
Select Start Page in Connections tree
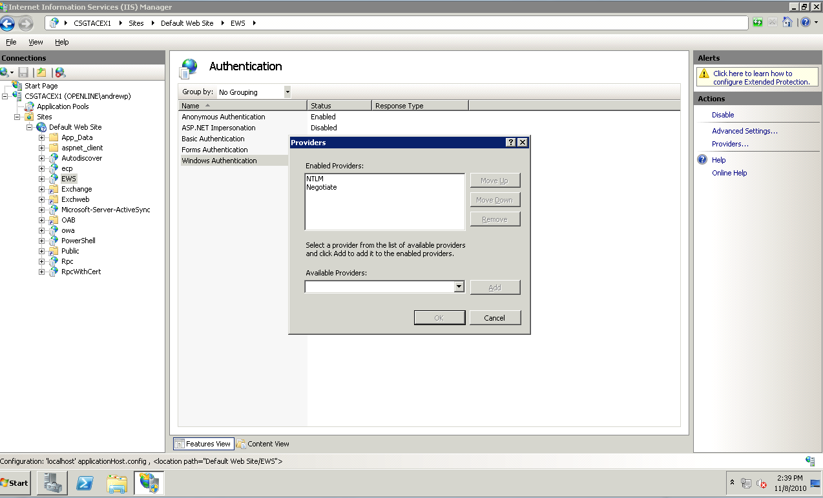pyautogui.click(x=41, y=86)
